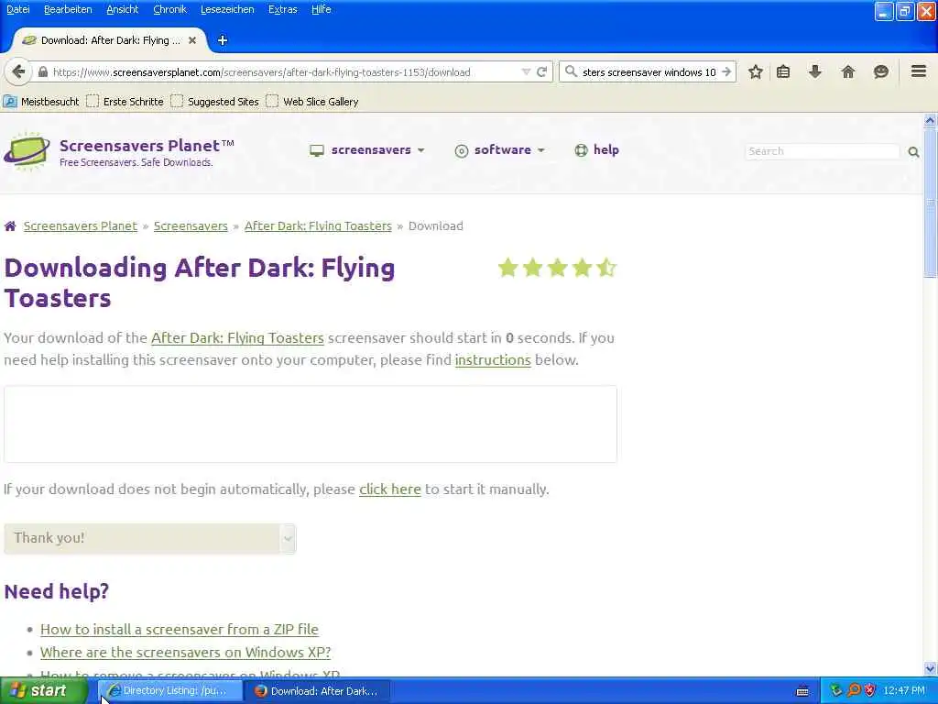Open the Chronik menu

click(169, 9)
